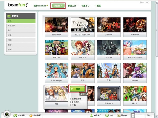Open 下載區 in the top navigation
The height and width of the screenshot is (118, 158).
(98, 6)
